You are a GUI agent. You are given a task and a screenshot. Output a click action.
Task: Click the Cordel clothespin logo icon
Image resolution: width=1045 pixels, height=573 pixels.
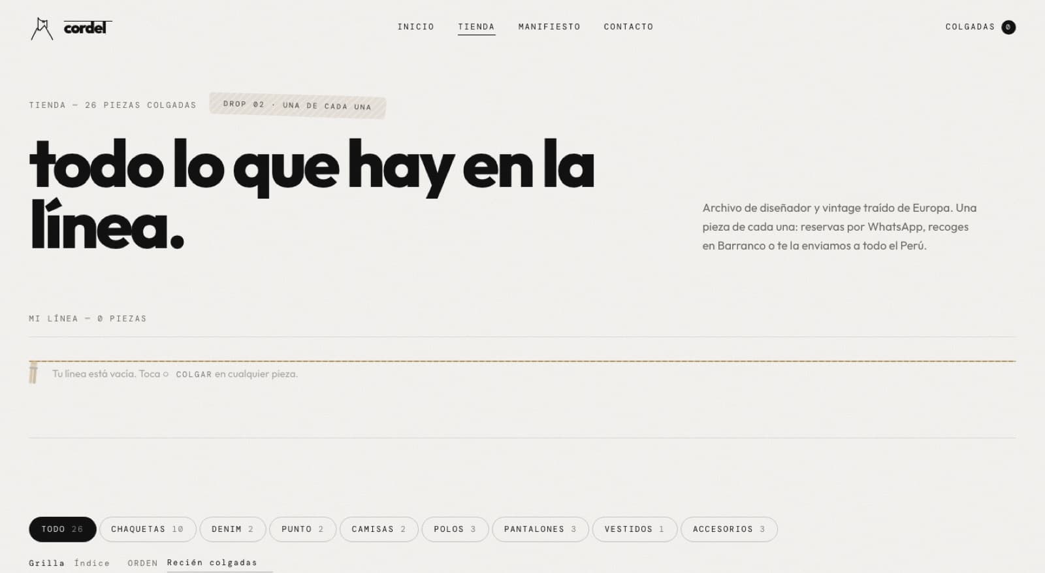(x=42, y=28)
